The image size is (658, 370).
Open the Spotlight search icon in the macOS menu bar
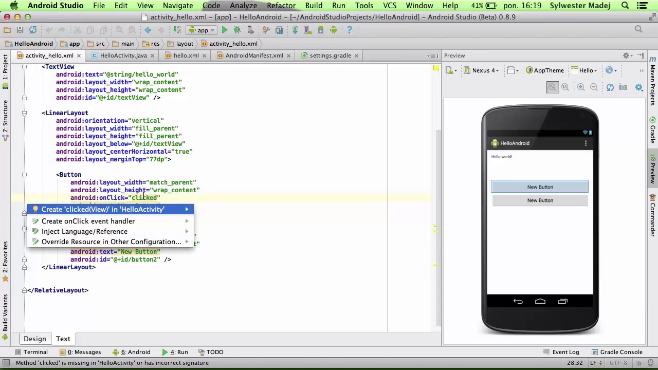click(626, 6)
